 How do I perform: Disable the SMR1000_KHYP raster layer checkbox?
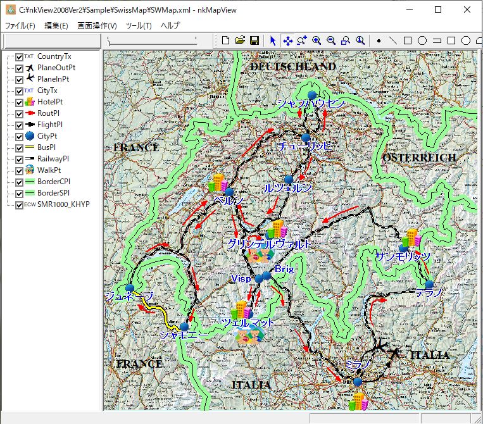click(x=20, y=204)
